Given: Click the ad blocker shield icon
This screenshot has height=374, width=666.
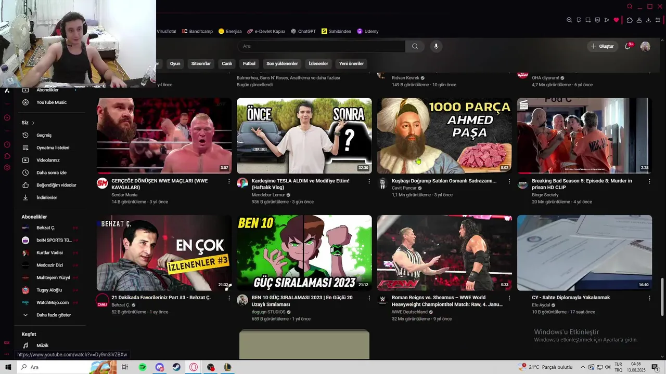Looking at the screenshot, I should 597,20.
